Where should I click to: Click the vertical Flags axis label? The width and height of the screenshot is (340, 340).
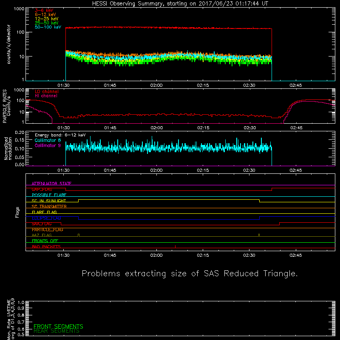pyautogui.click(x=17, y=212)
